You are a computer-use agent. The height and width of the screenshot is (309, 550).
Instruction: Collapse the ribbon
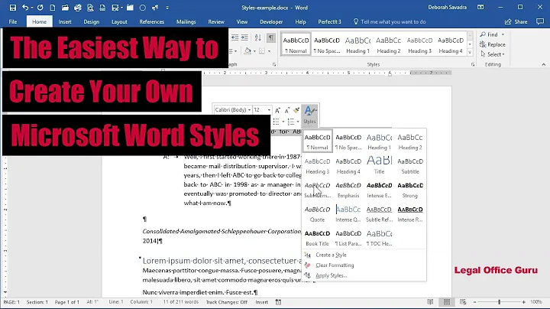pos(544,64)
